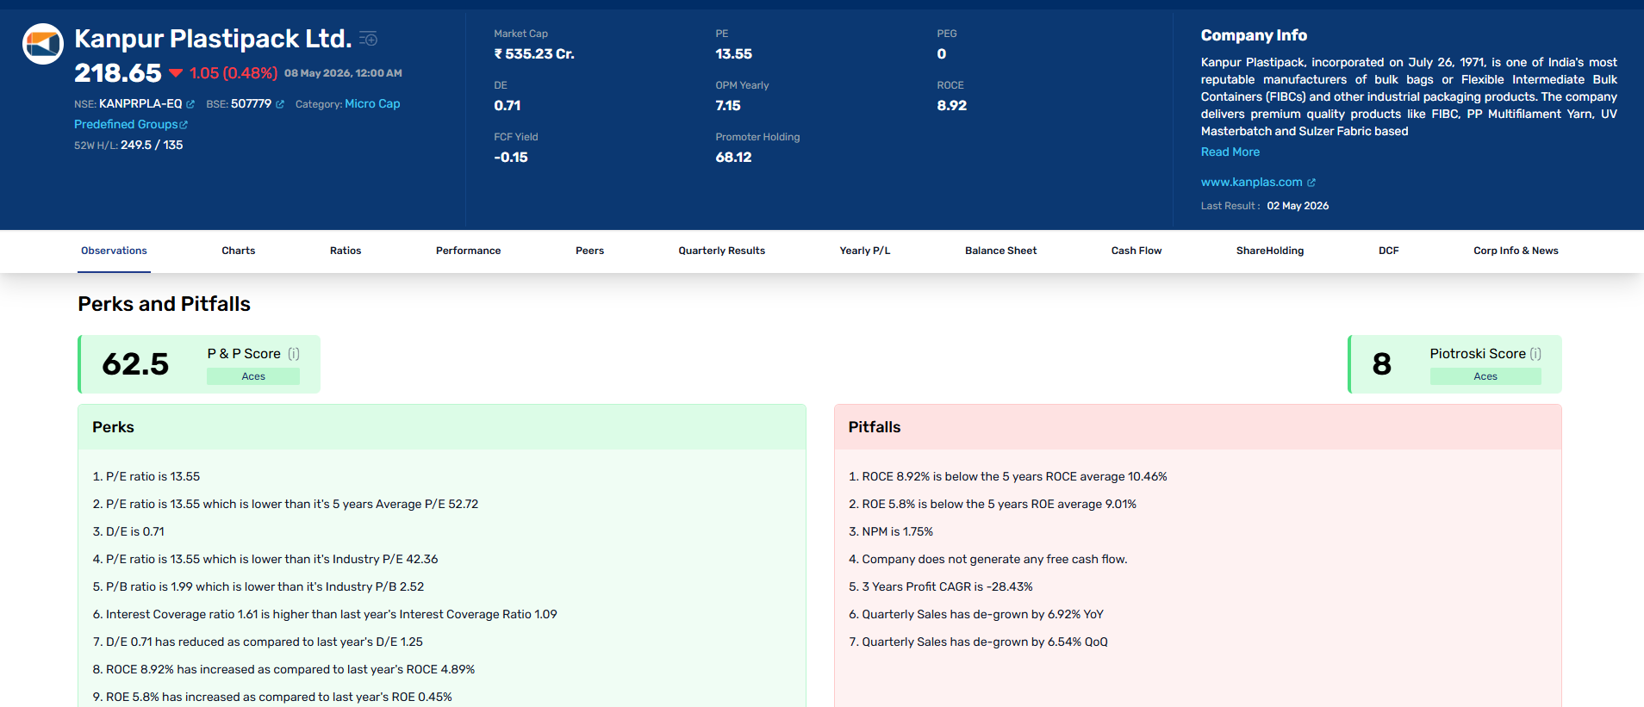Select the OPM Yearly value 7.15
The width and height of the screenshot is (1644, 707).
pyautogui.click(x=728, y=105)
